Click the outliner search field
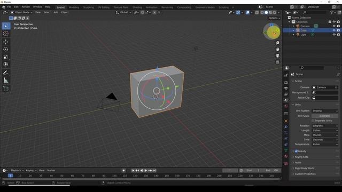The width and height of the screenshot is (342, 192). pyautogui.click(x=314, y=13)
